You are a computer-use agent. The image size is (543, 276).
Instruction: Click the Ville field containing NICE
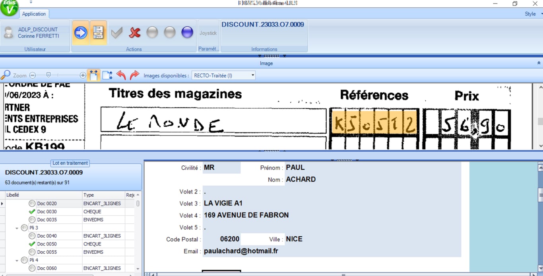(x=372, y=239)
